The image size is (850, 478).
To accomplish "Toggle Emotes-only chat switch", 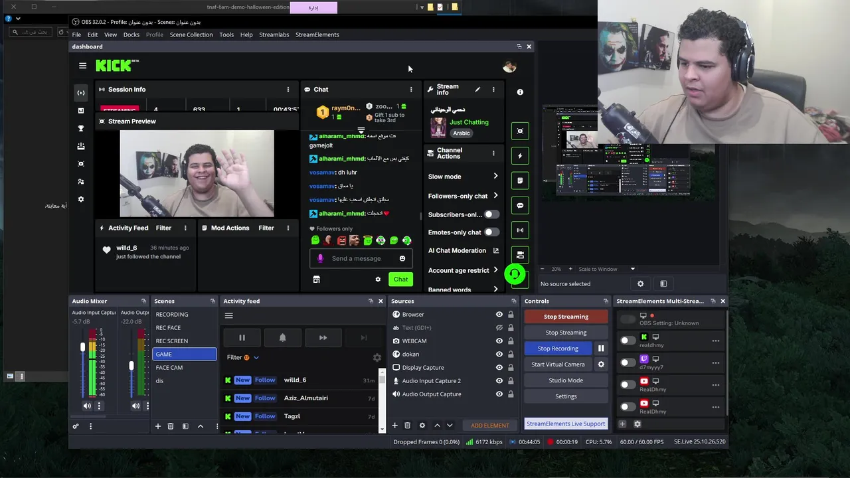I will pyautogui.click(x=491, y=232).
